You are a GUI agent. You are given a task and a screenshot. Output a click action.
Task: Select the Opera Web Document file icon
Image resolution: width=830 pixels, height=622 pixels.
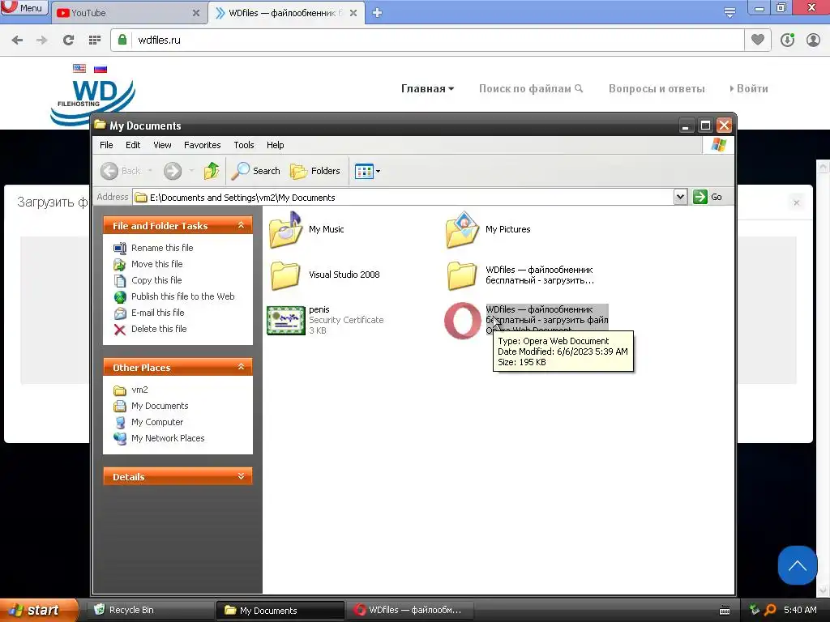click(x=462, y=320)
